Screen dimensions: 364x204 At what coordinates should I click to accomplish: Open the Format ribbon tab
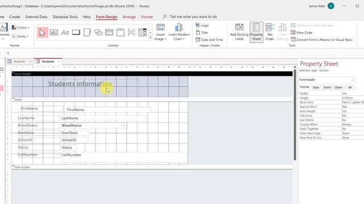tap(147, 17)
